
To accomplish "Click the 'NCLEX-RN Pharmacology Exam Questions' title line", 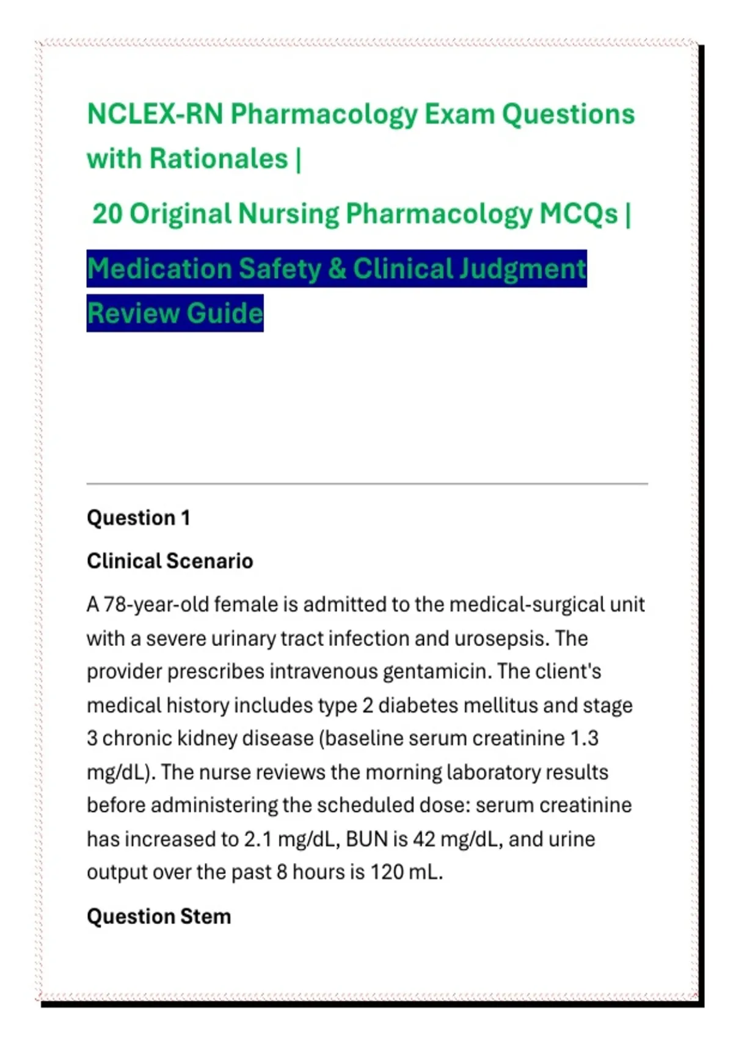I will click(x=361, y=115).
